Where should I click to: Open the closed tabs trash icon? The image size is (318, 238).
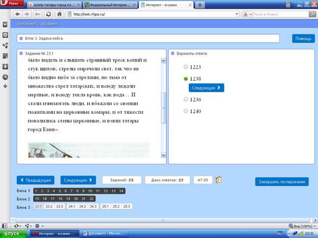(288, 5)
